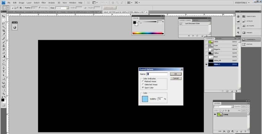Click the spot color swatch in dialog
Viewport: 262px width, 134px height.
click(145, 99)
